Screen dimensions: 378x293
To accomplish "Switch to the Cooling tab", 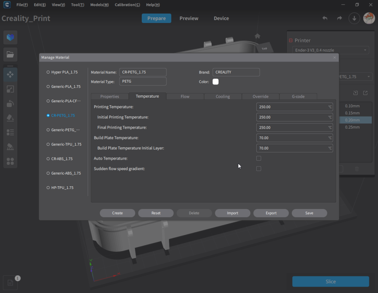I will (223, 97).
